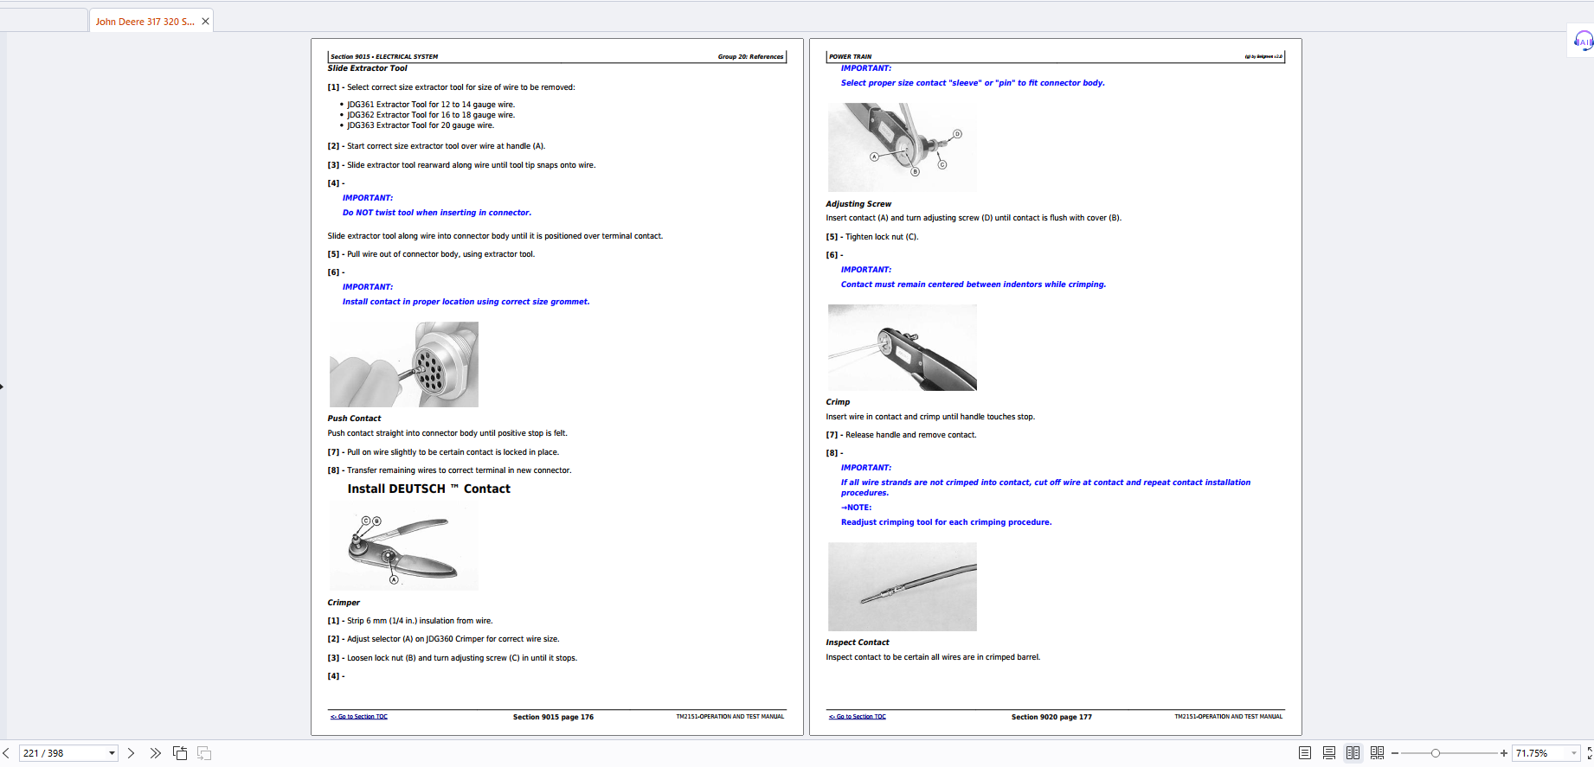Open the page number dropdown
The image size is (1594, 767).
click(x=112, y=753)
